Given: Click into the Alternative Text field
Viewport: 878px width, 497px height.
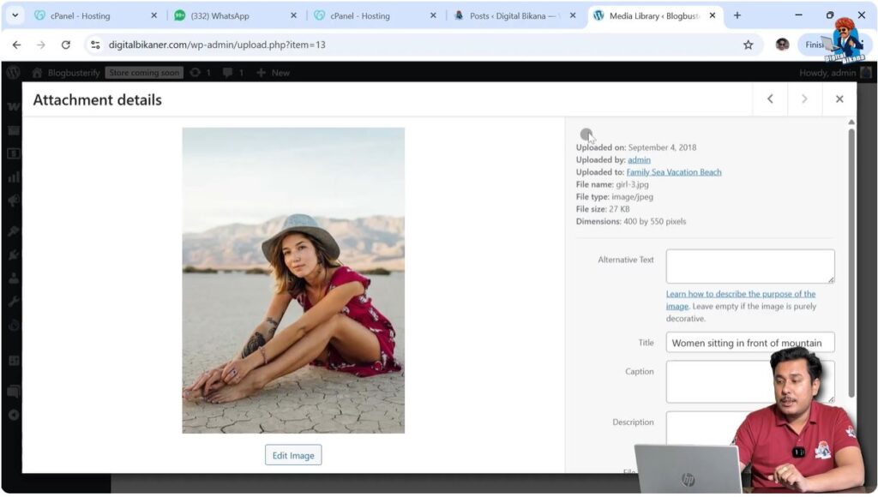Looking at the screenshot, I should [x=749, y=266].
